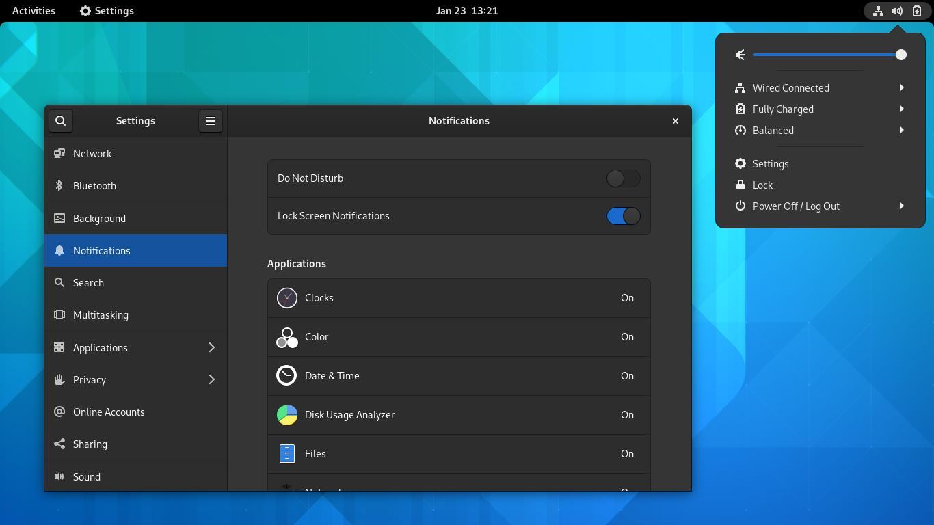The width and height of the screenshot is (934, 525).
Task: Click the bell icon next to Notifications
Action: coord(59,250)
